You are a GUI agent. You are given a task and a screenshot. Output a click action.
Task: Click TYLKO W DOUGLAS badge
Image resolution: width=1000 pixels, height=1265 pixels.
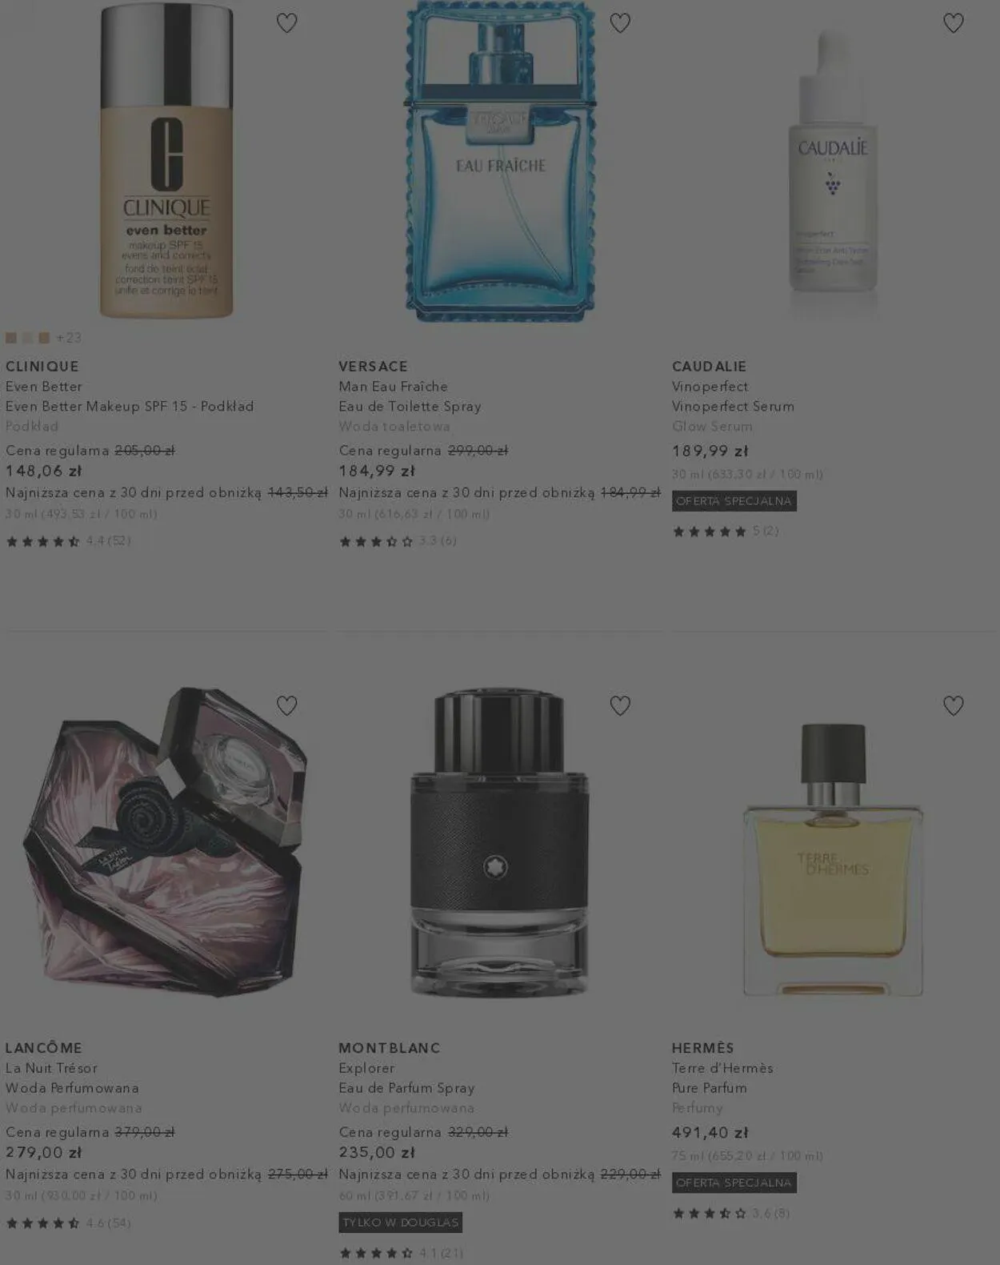400,1223
